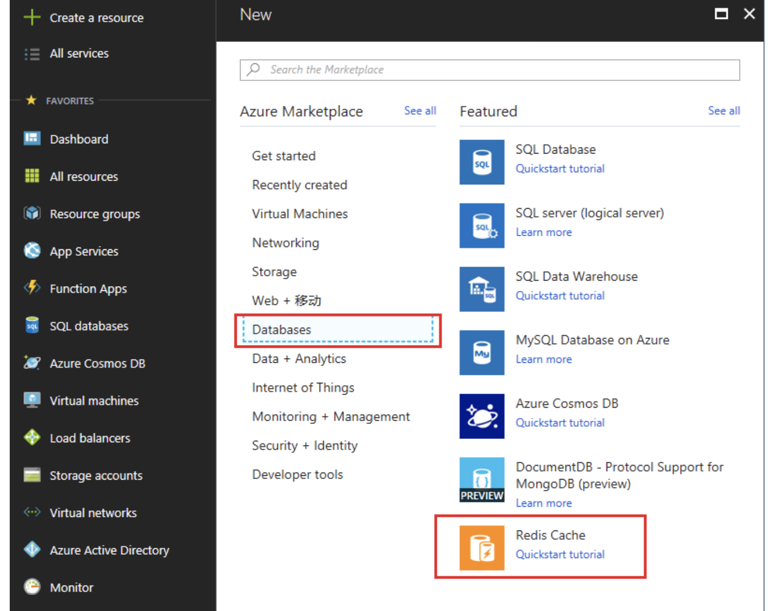The image size is (771, 611).
Task: Click the Azure Cosmos DB planet icon
Action: [481, 416]
